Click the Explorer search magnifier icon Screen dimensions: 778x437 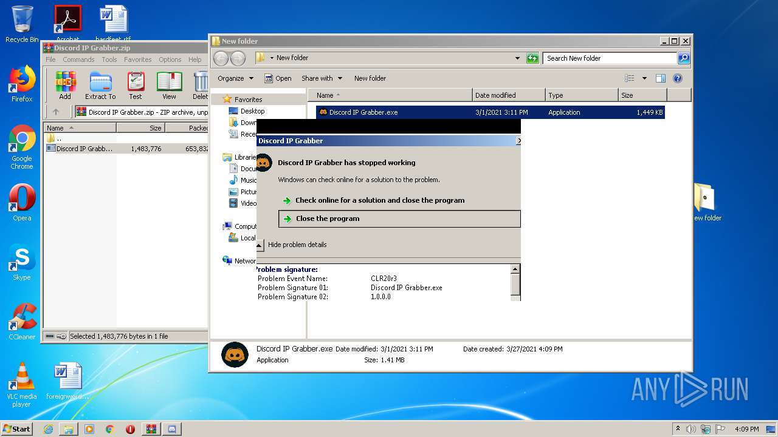pyautogui.click(x=684, y=58)
